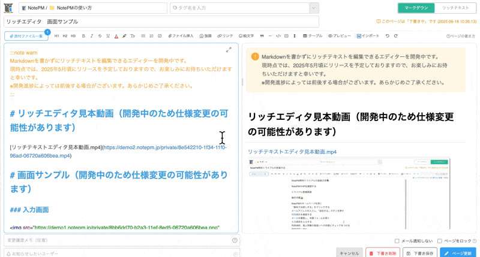Click the boxed icon after the code icon

(x=287, y=36)
